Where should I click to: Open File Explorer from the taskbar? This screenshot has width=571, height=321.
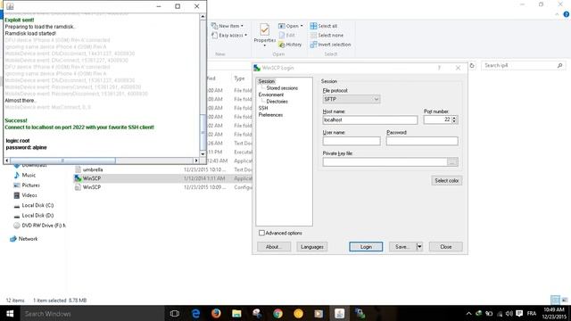pos(236,313)
